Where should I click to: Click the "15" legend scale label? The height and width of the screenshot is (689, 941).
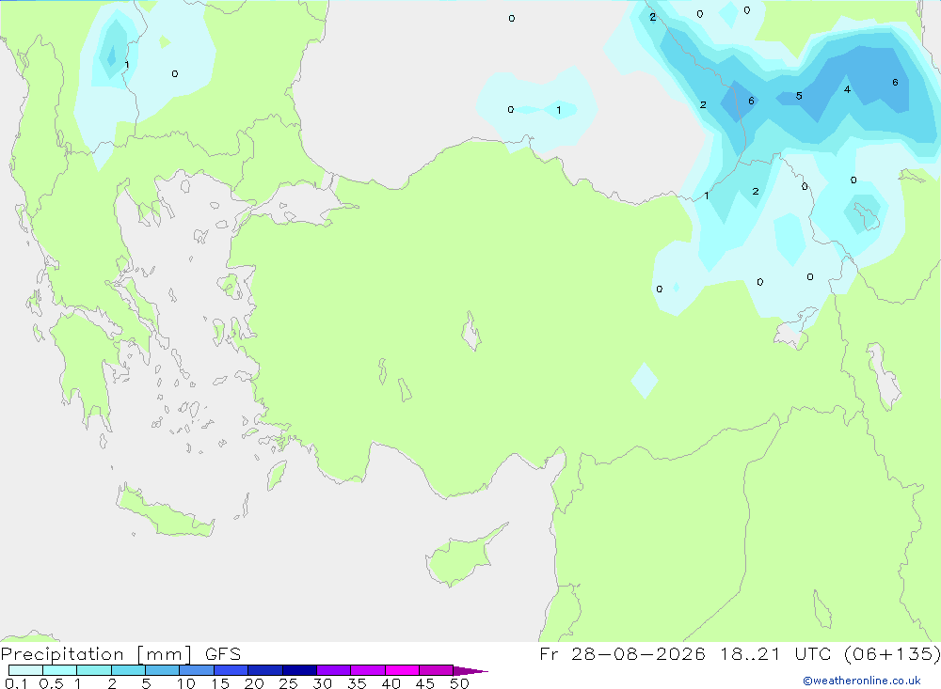pyautogui.click(x=220, y=683)
